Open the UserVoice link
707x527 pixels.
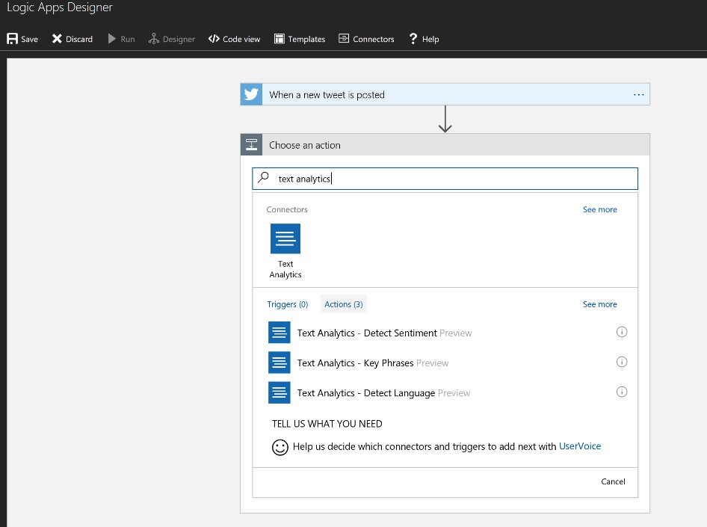click(x=580, y=446)
